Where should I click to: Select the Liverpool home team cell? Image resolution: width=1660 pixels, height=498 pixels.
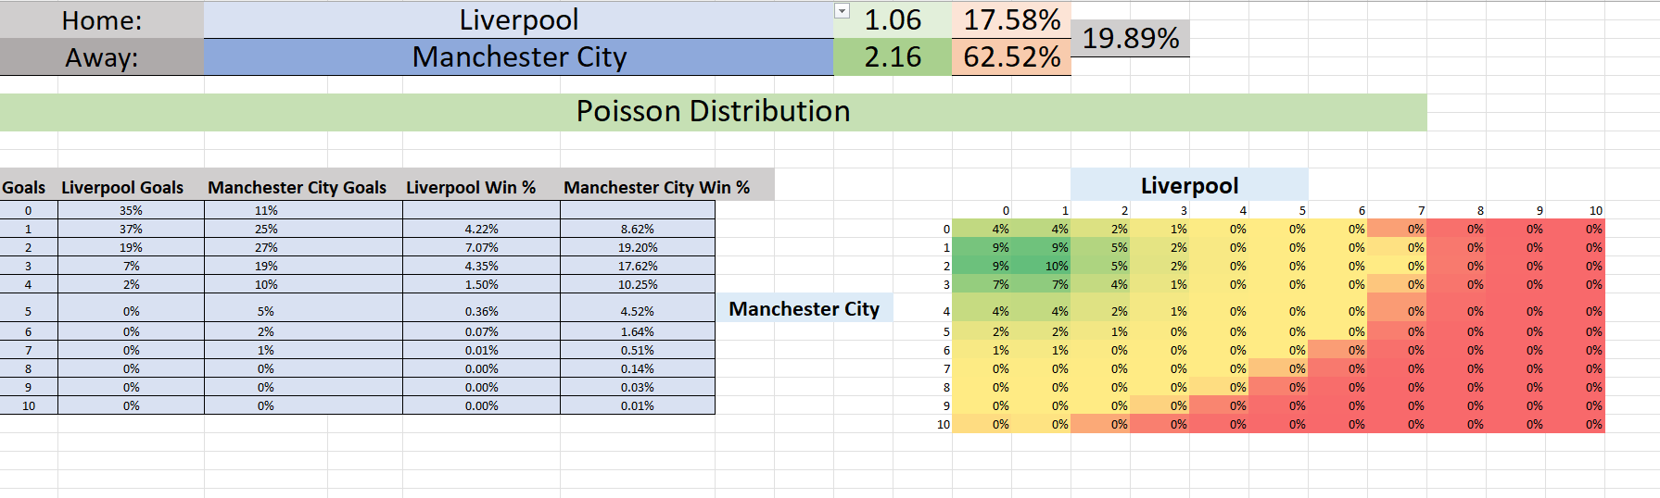[x=518, y=19]
